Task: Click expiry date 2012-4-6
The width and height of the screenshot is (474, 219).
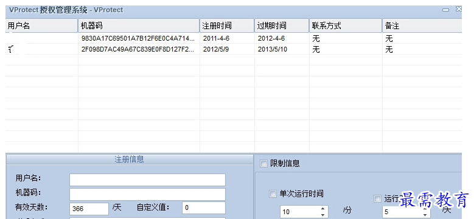Action: [x=271, y=39]
